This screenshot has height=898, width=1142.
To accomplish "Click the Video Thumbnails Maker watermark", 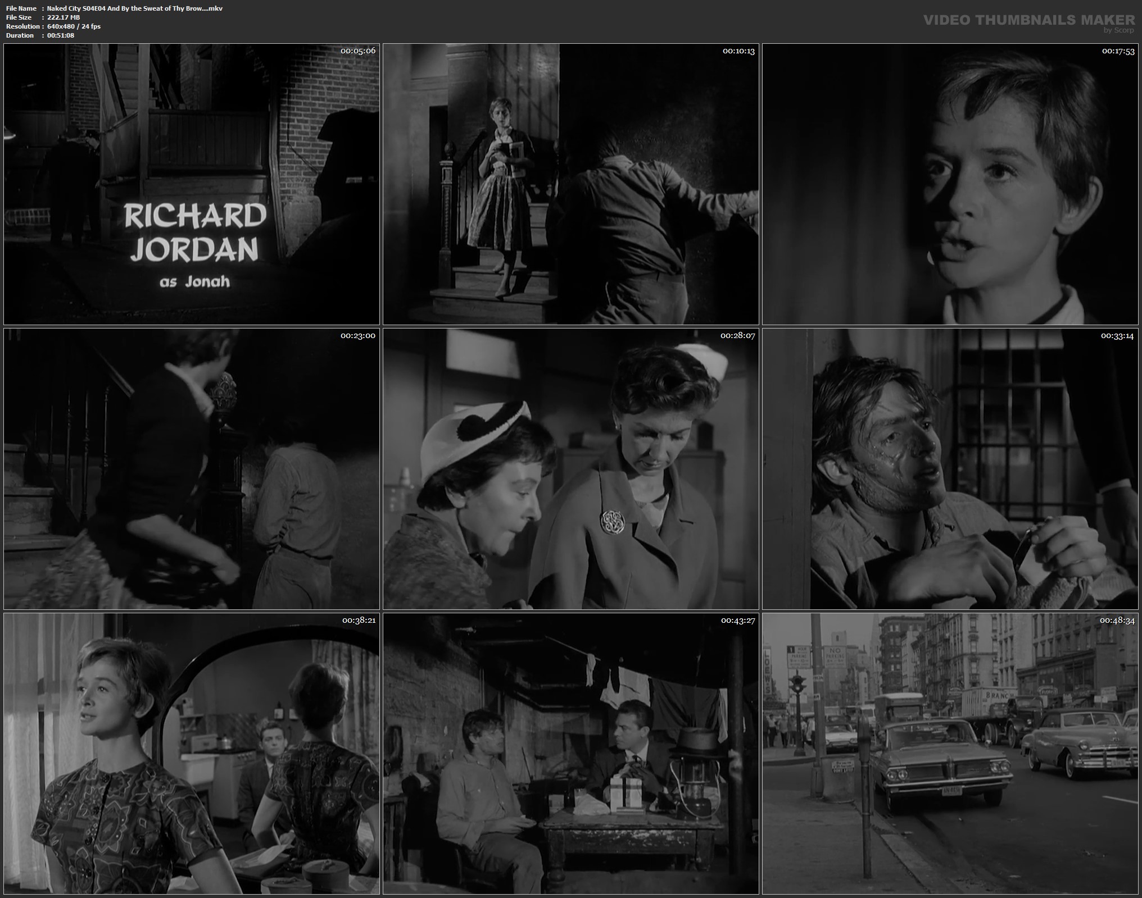I will coord(1028,20).
